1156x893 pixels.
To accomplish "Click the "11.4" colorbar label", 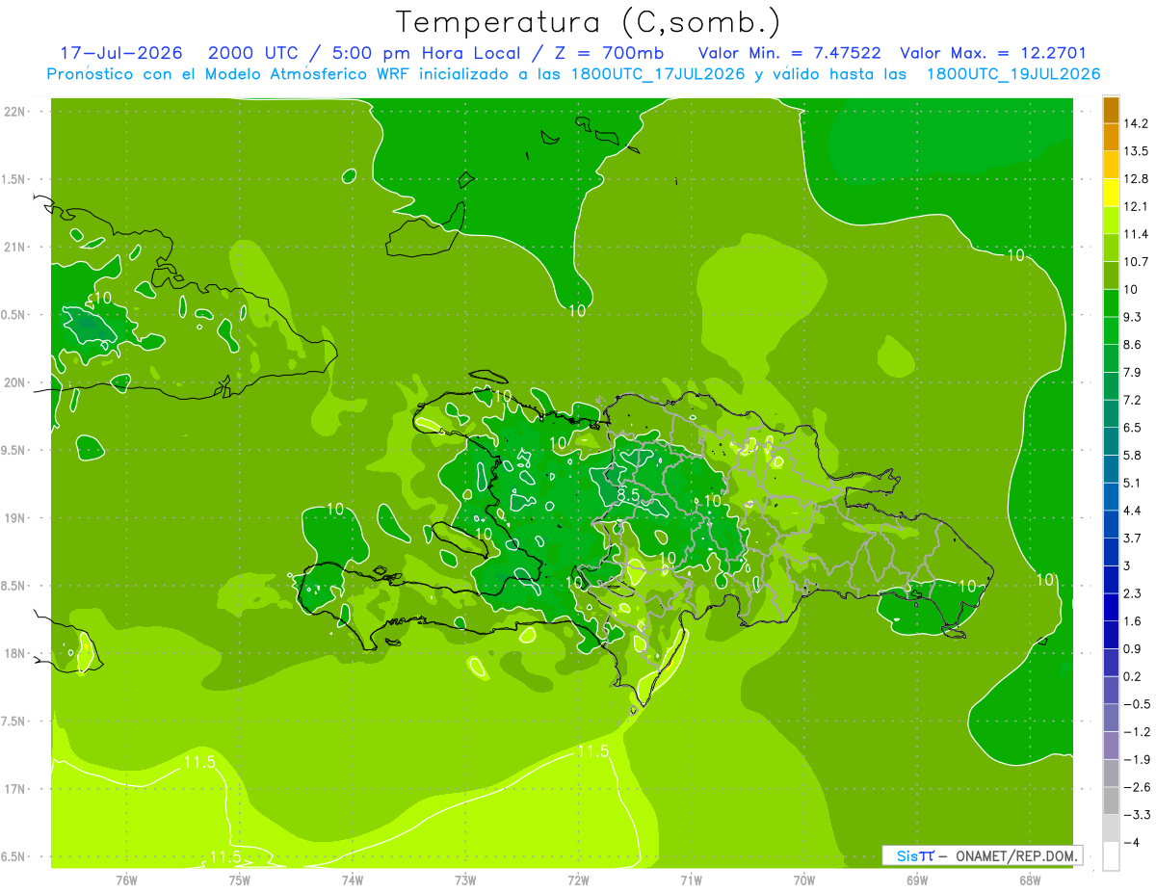I will 1137,234.
